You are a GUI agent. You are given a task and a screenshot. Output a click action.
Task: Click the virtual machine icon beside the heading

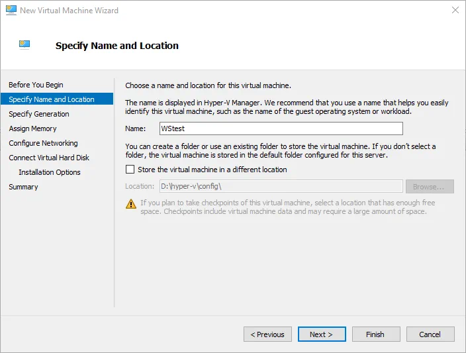(x=25, y=45)
